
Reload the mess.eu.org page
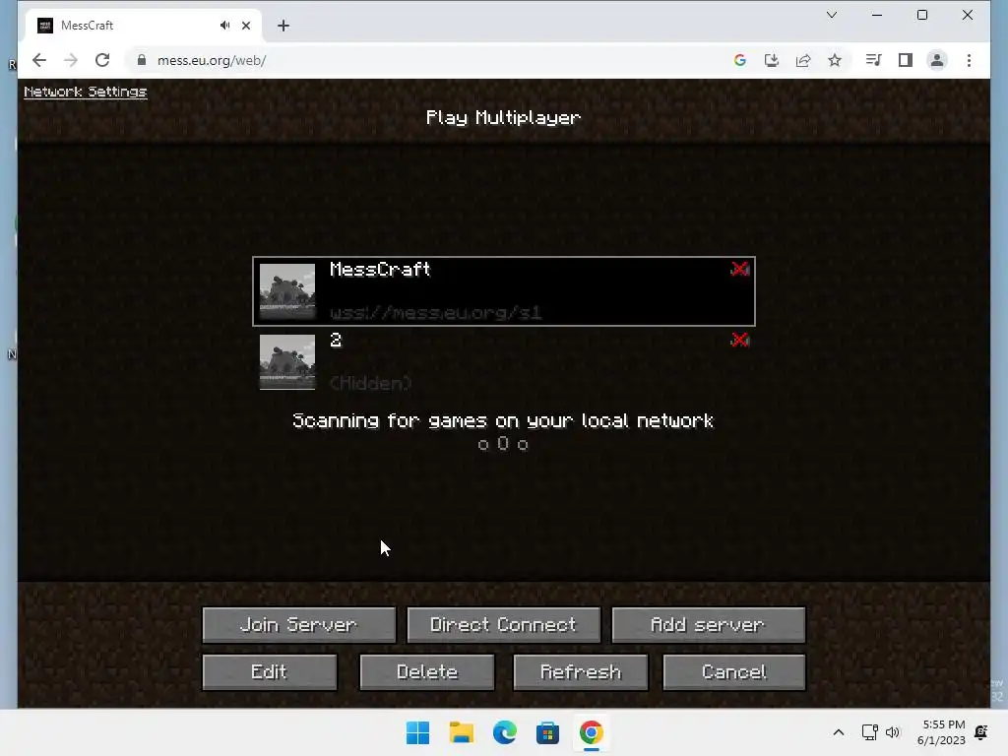[x=102, y=60]
